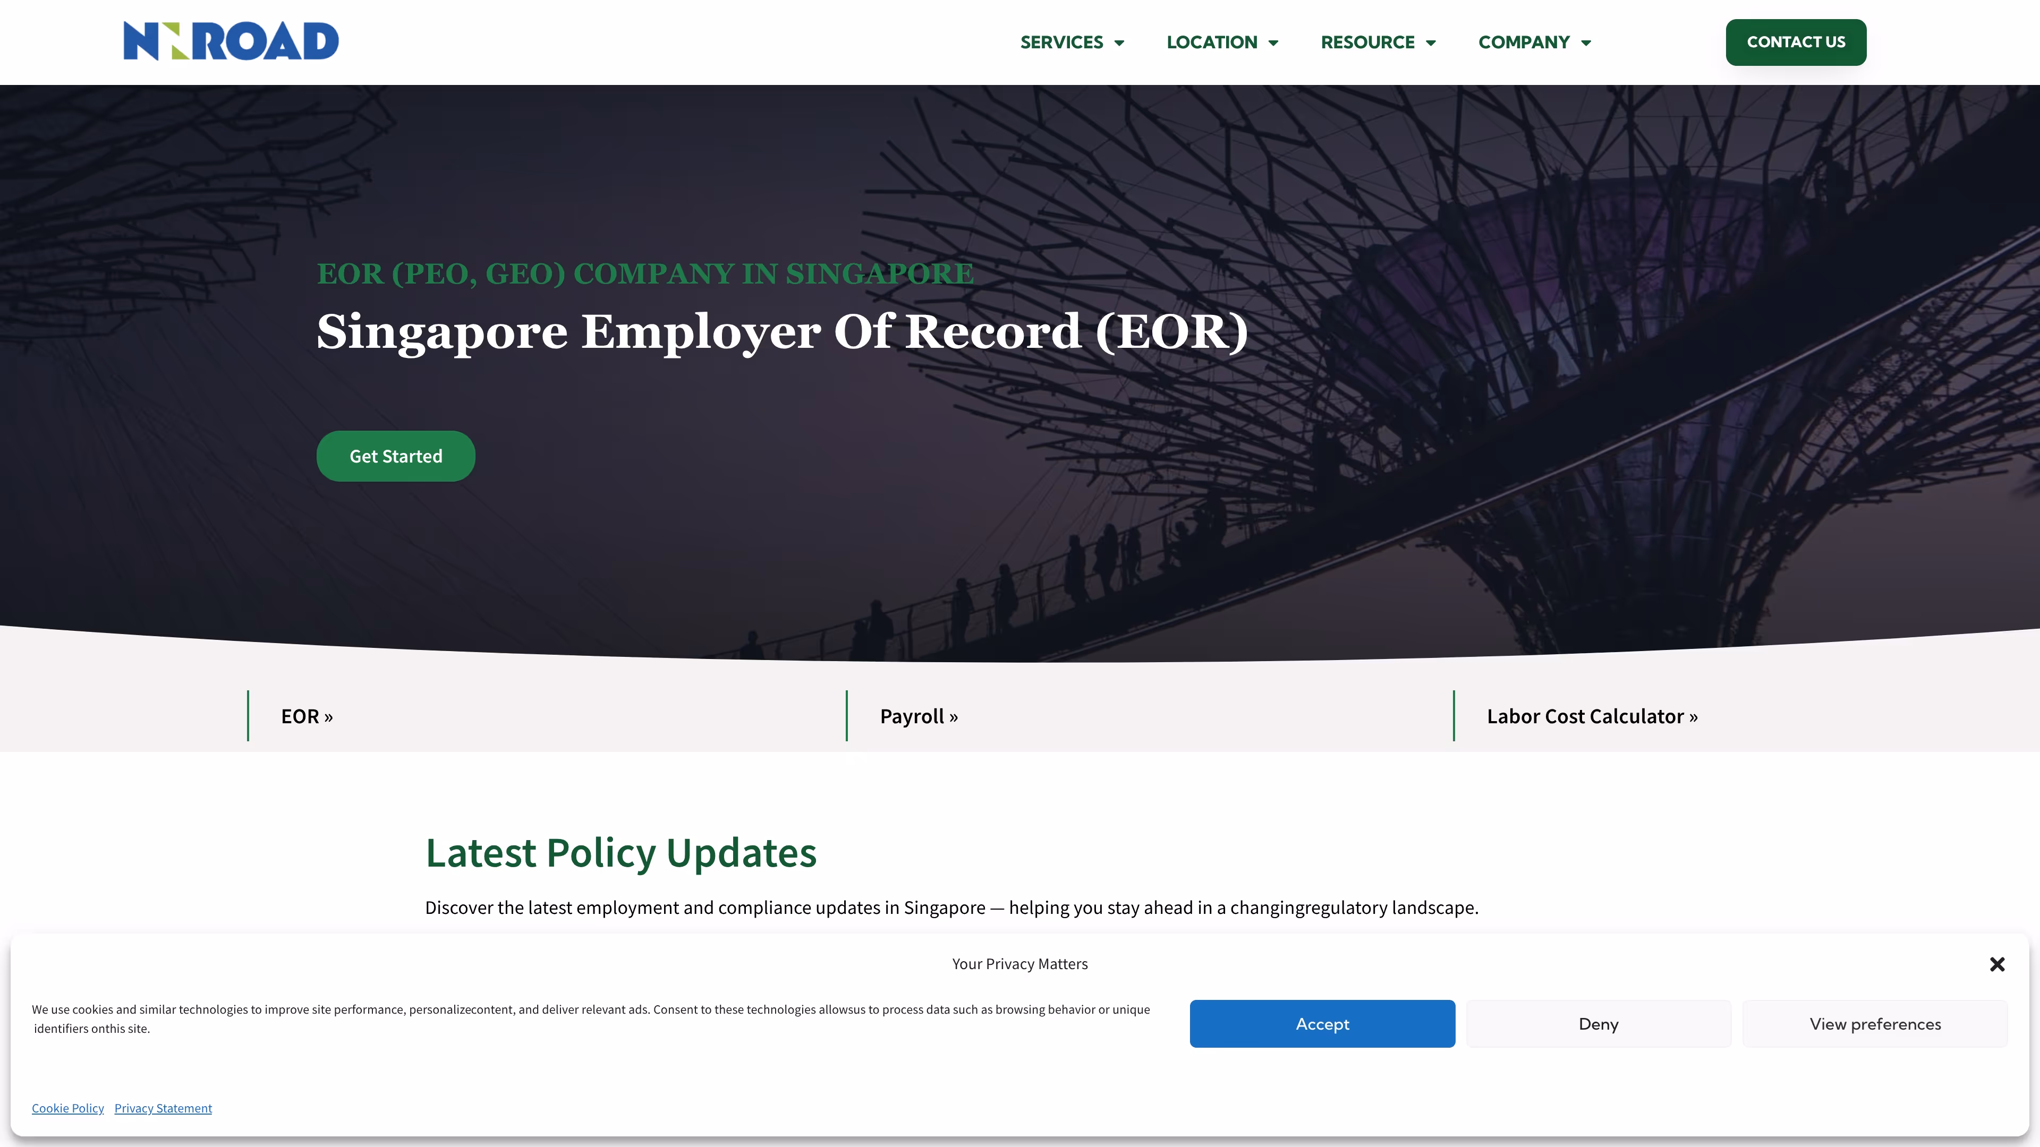Image resolution: width=2040 pixels, height=1147 pixels.
Task: Open the LOCATION menu item
Action: 1212,42
